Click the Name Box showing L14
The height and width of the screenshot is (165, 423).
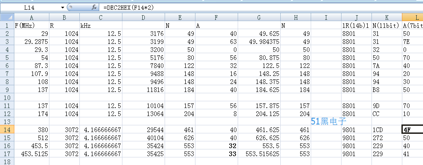tap(30, 8)
